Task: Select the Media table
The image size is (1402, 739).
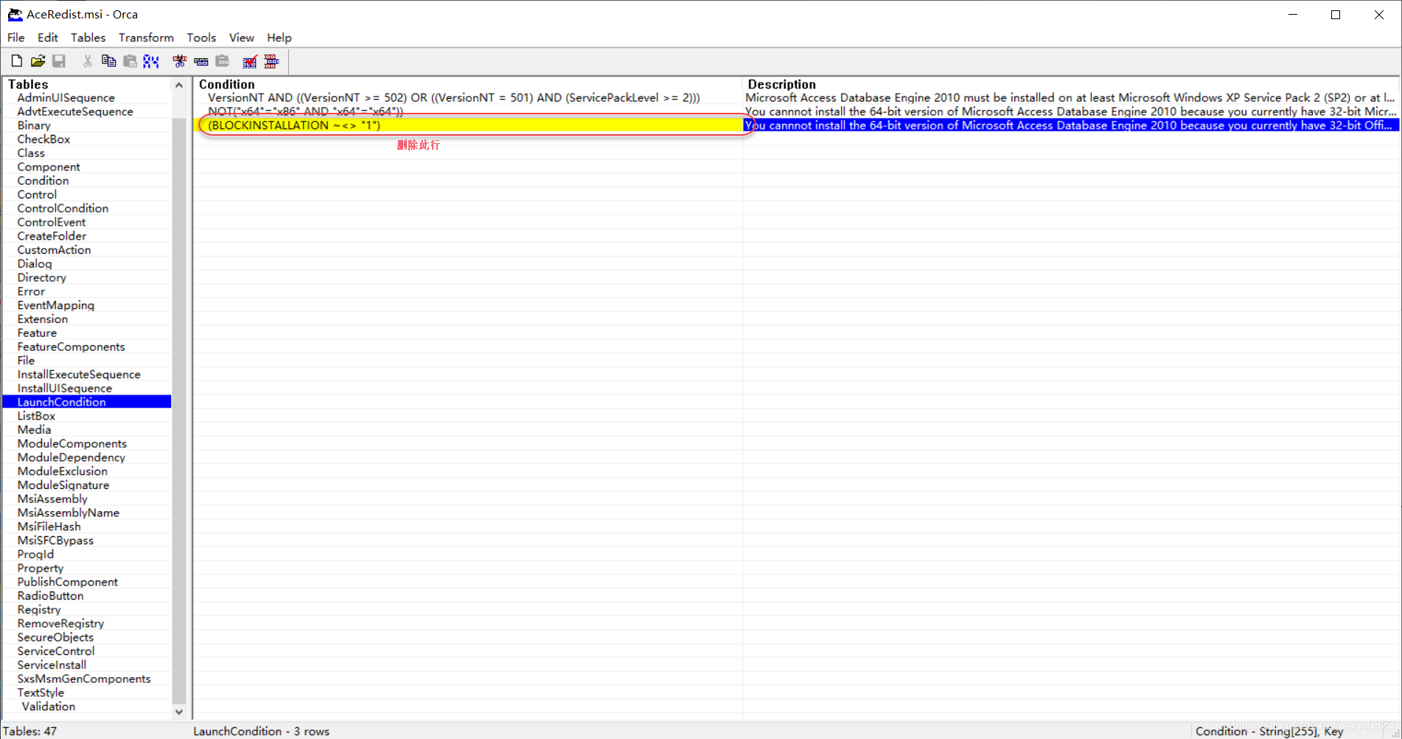Action: (x=34, y=430)
